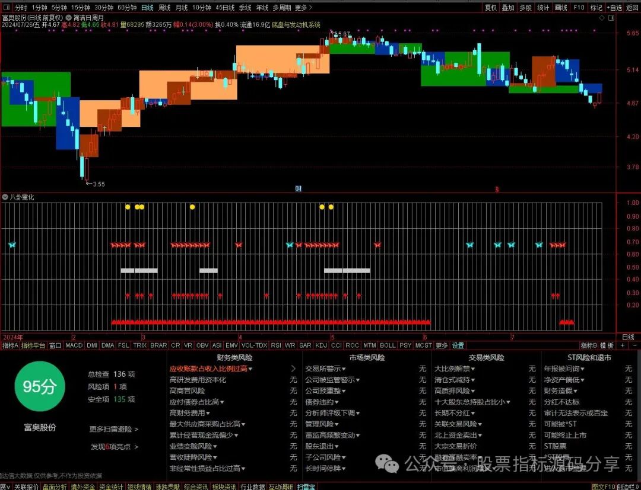Viewport: 641px width, 490px height.
Task: Click the 复权 button
Action: [491, 8]
